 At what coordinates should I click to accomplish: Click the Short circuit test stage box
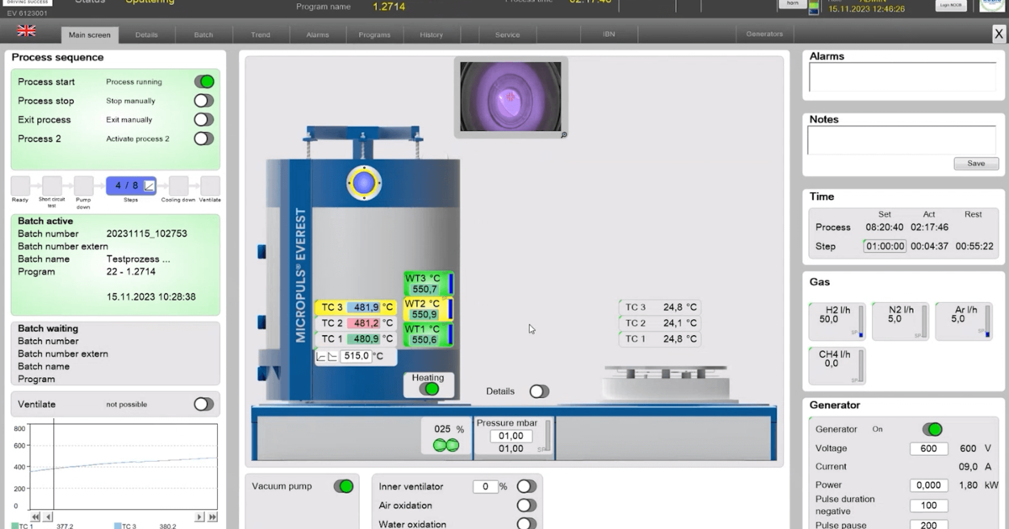pyautogui.click(x=52, y=186)
